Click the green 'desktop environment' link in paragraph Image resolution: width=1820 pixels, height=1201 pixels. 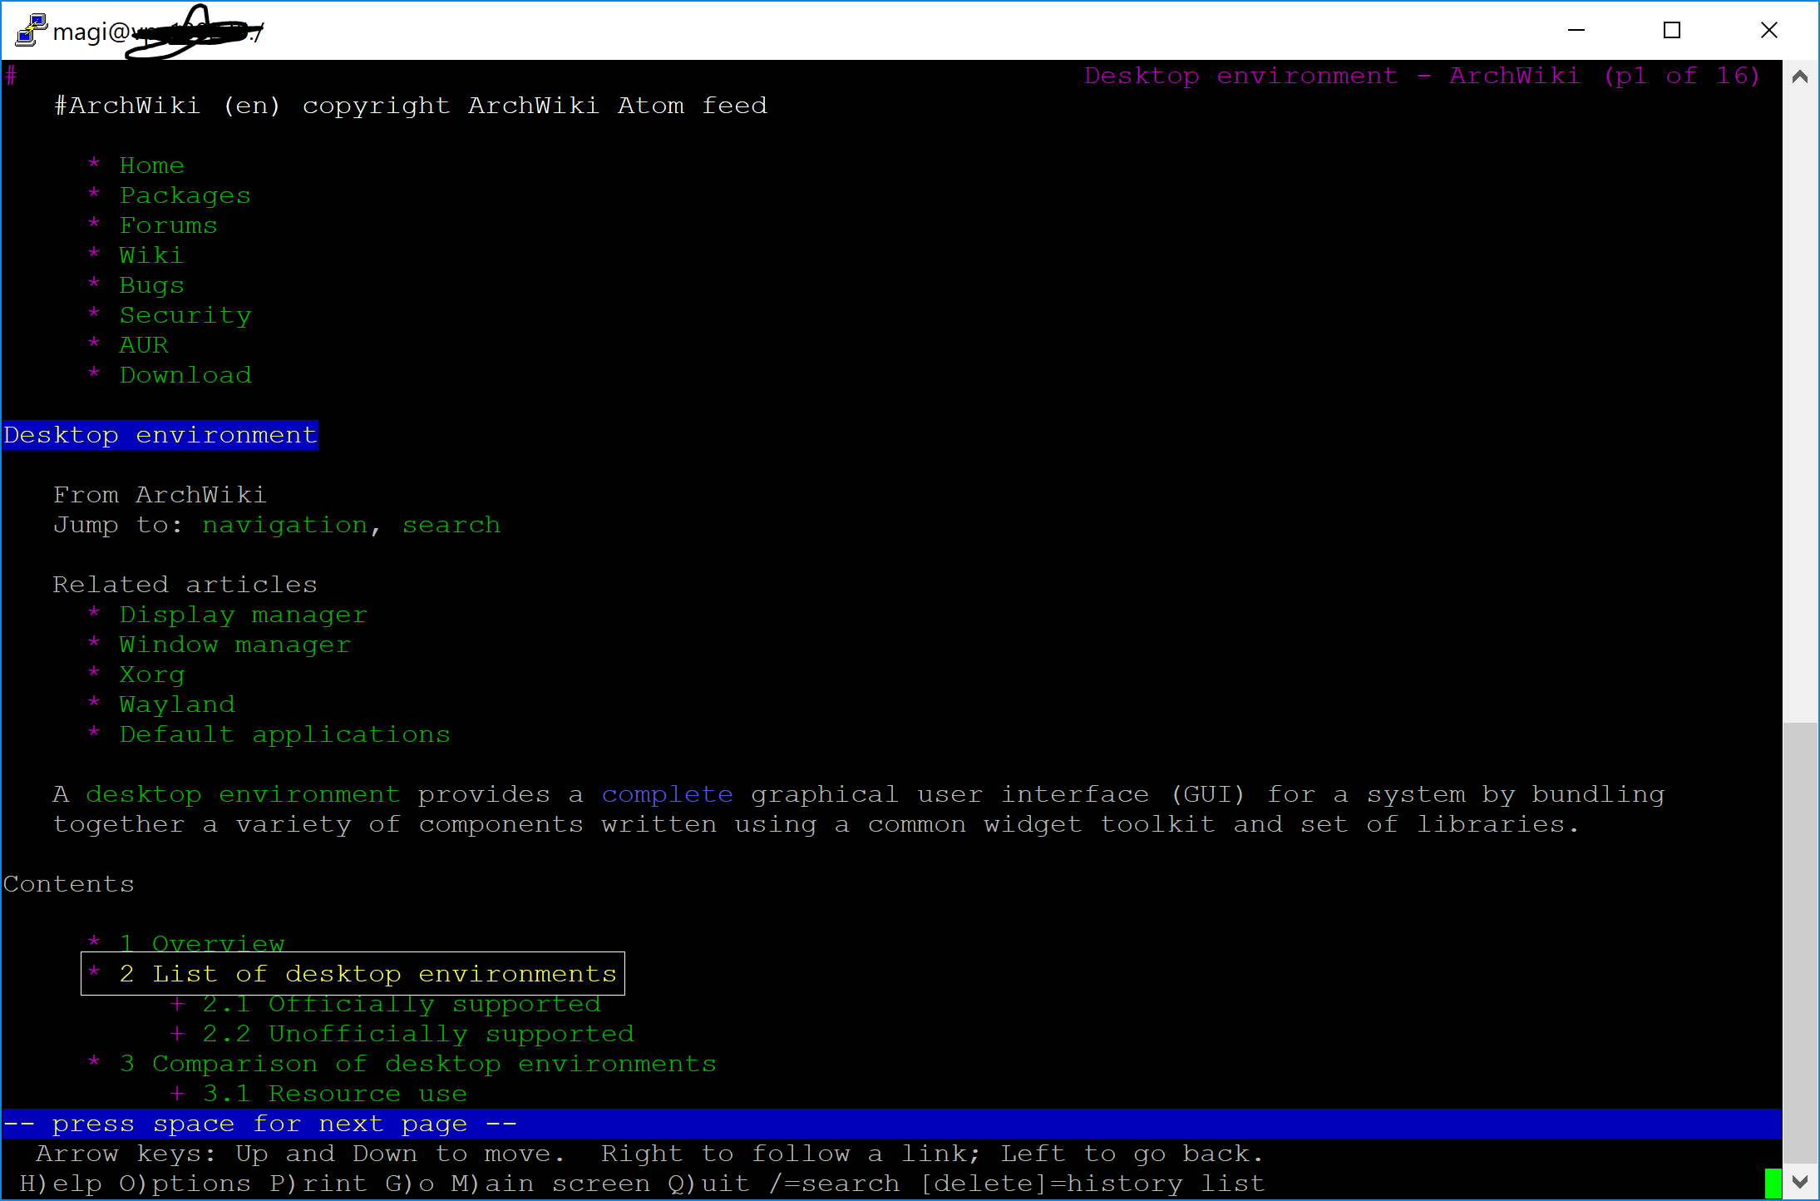tap(243, 794)
